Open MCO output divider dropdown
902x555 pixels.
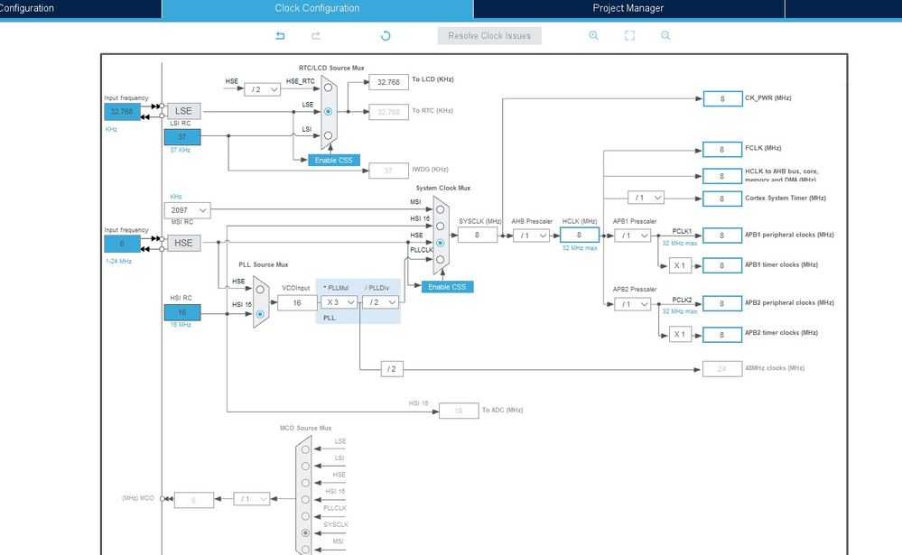[x=252, y=499]
